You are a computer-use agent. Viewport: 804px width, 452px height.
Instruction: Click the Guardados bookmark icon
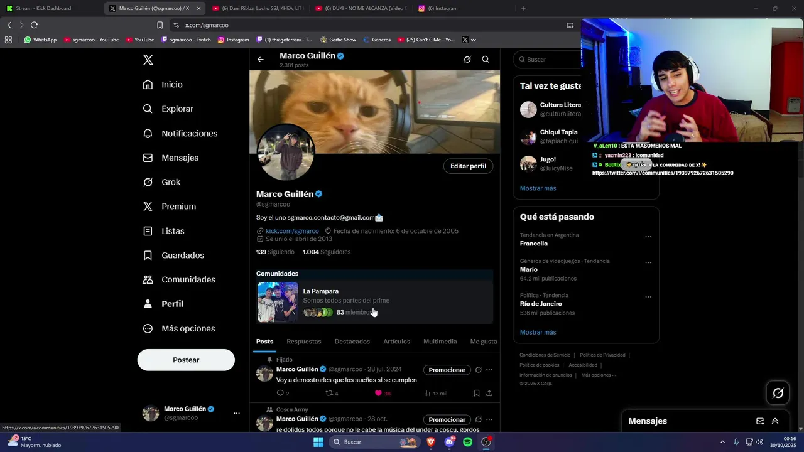(x=148, y=256)
